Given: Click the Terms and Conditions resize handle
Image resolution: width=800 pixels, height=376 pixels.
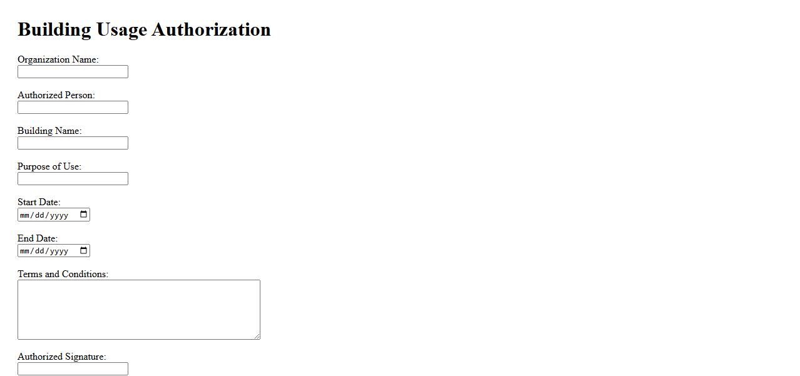Looking at the screenshot, I should (x=257, y=336).
